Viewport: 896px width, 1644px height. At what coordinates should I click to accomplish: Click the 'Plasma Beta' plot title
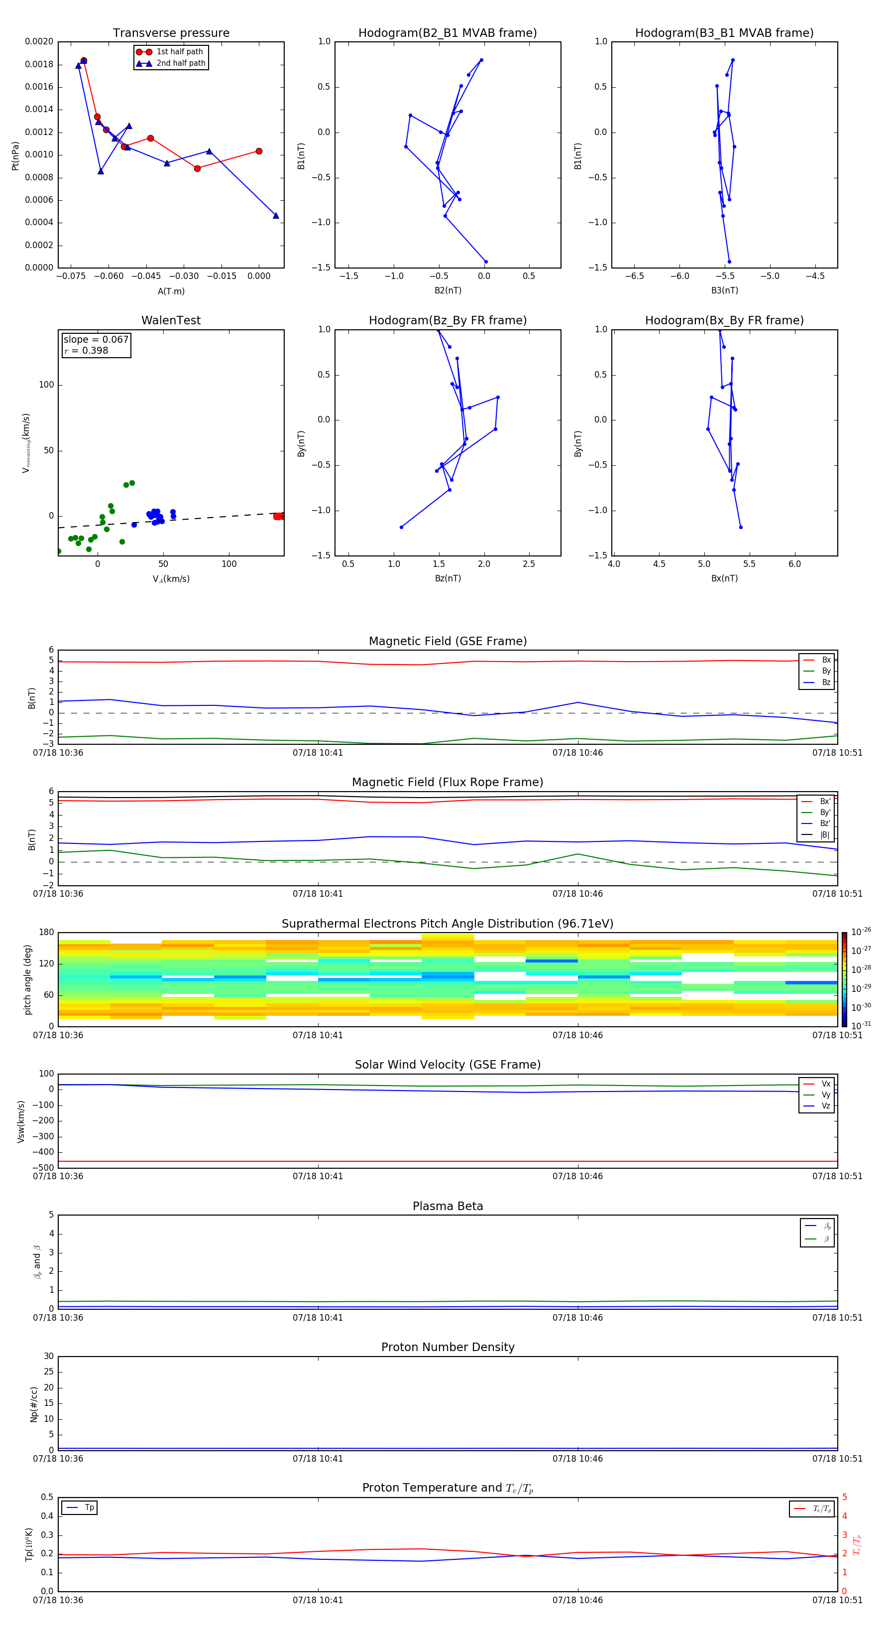(x=448, y=1207)
